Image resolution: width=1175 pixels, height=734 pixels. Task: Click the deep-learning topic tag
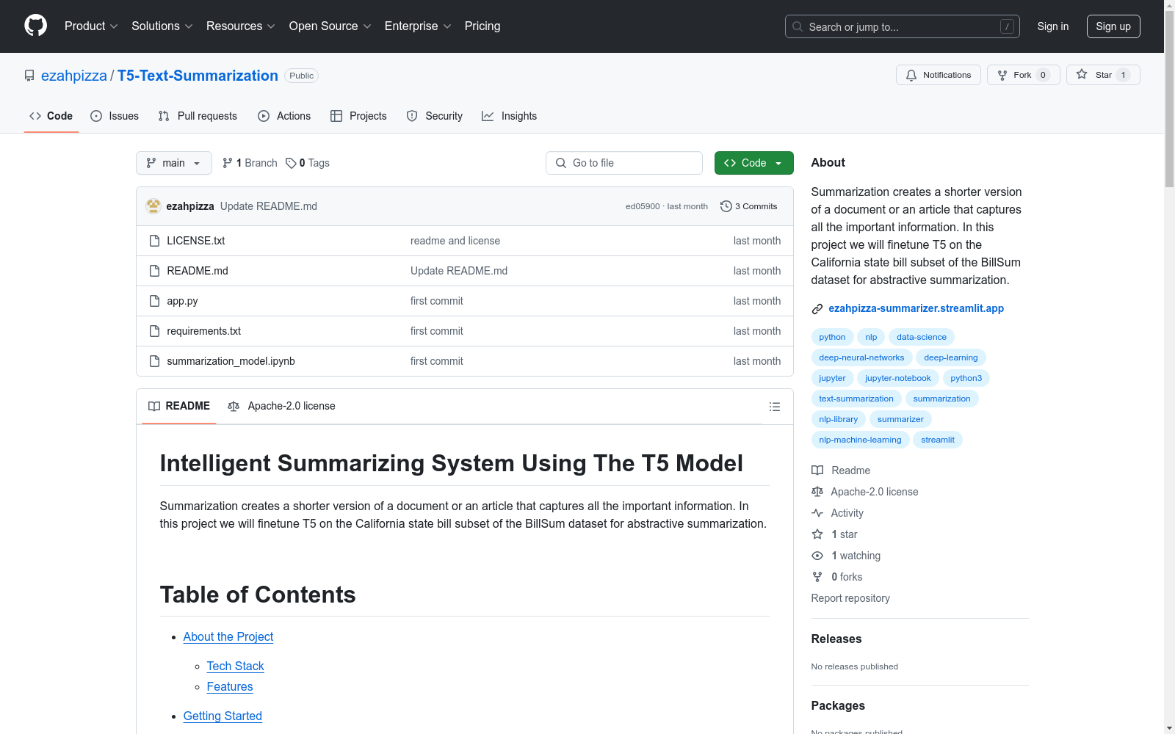[x=951, y=357]
